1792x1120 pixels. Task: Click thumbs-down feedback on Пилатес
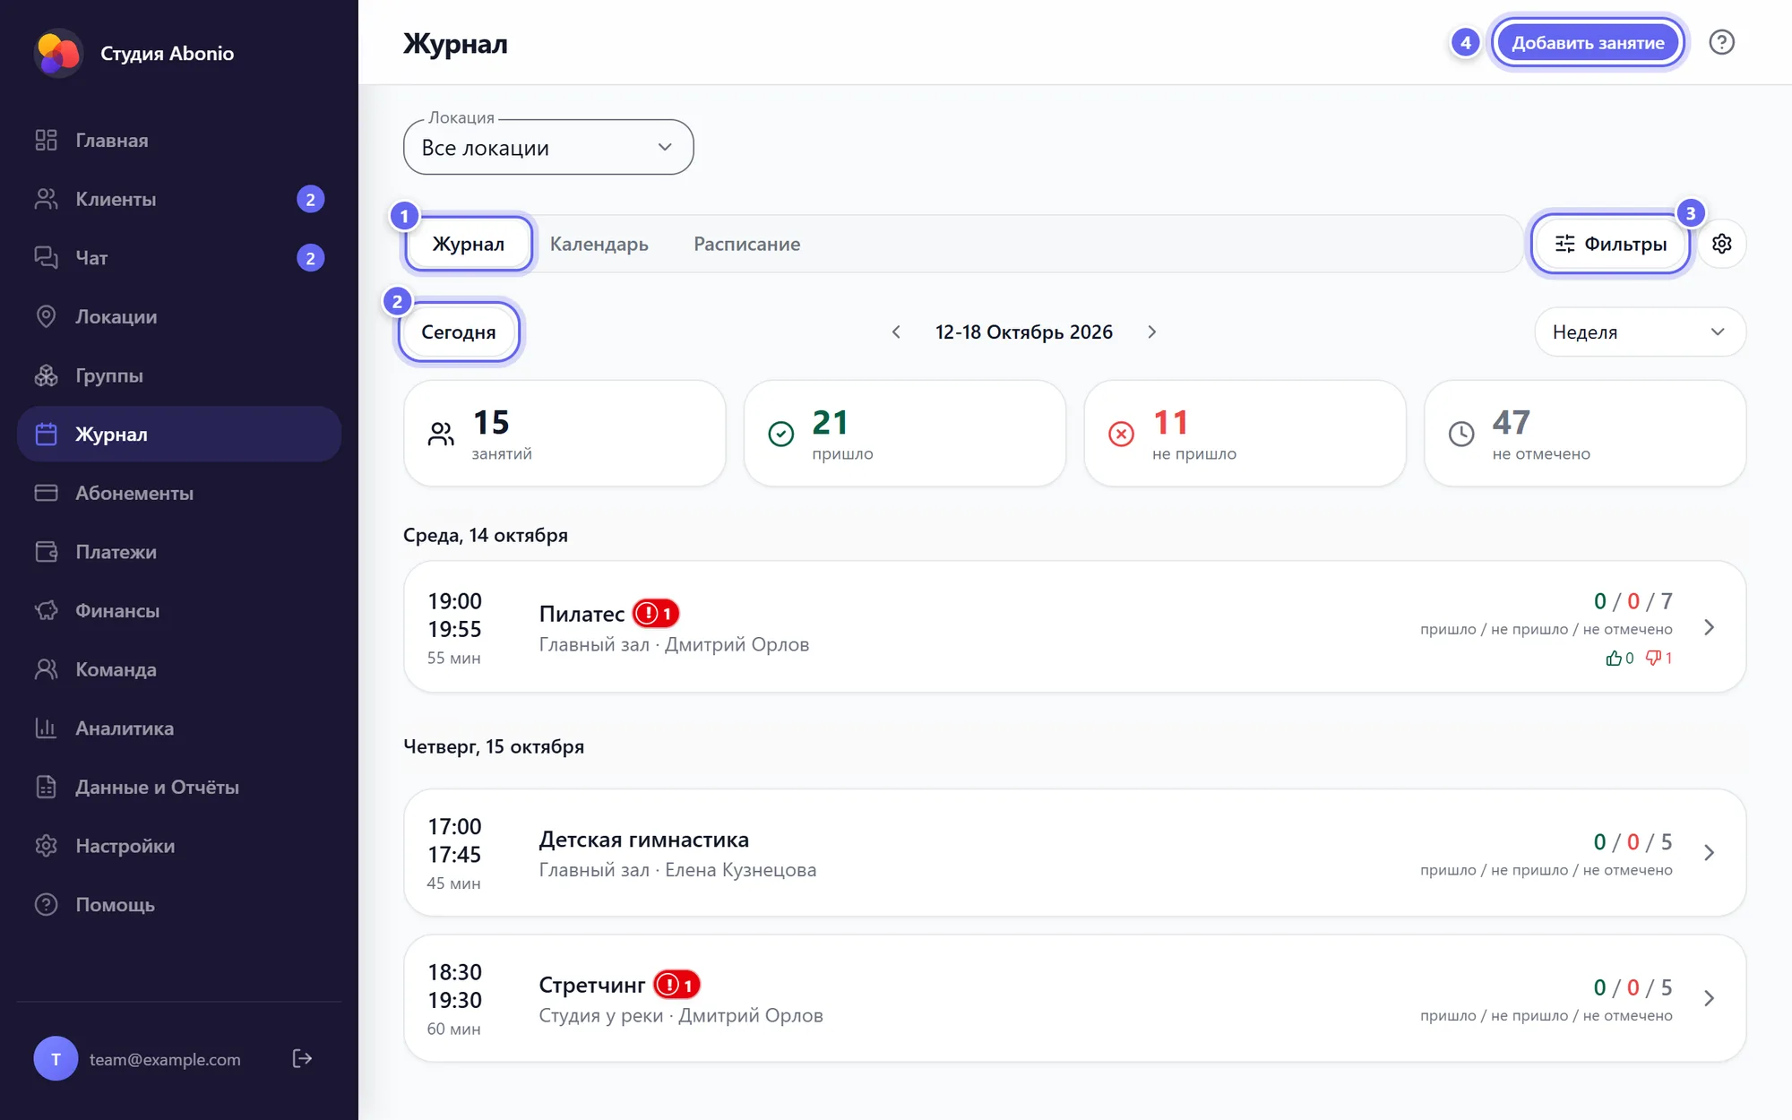[1659, 659]
